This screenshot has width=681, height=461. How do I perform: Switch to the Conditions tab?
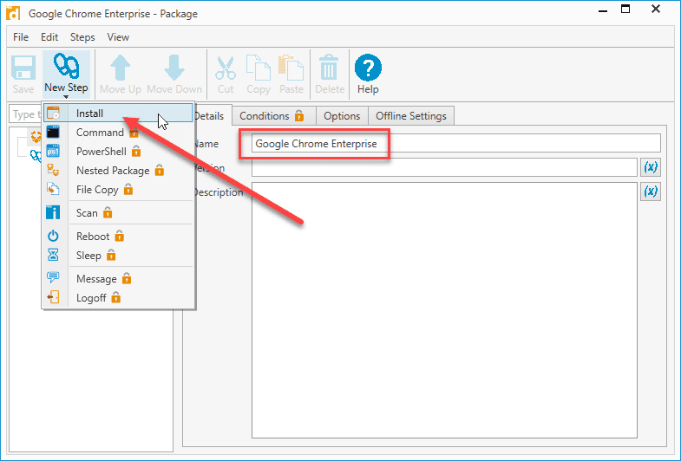273,116
